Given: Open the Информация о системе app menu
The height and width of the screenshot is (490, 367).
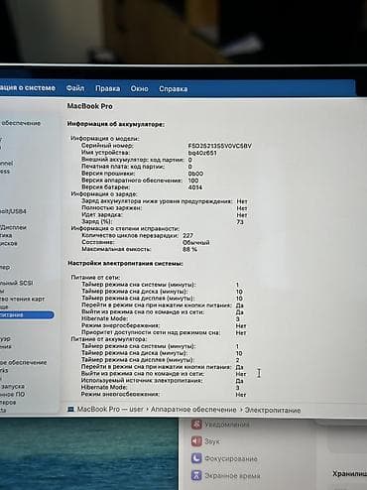Looking at the screenshot, I should pyautogui.click(x=28, y=88).
